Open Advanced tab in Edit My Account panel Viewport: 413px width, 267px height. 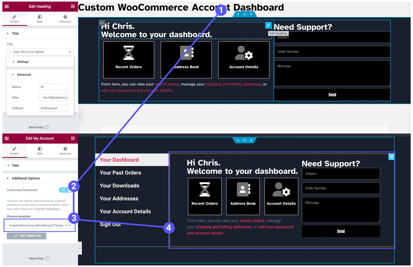(65, 151)
